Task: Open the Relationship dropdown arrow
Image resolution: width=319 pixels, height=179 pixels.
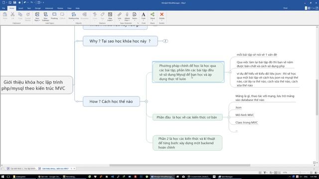Action: pos(74,20)
